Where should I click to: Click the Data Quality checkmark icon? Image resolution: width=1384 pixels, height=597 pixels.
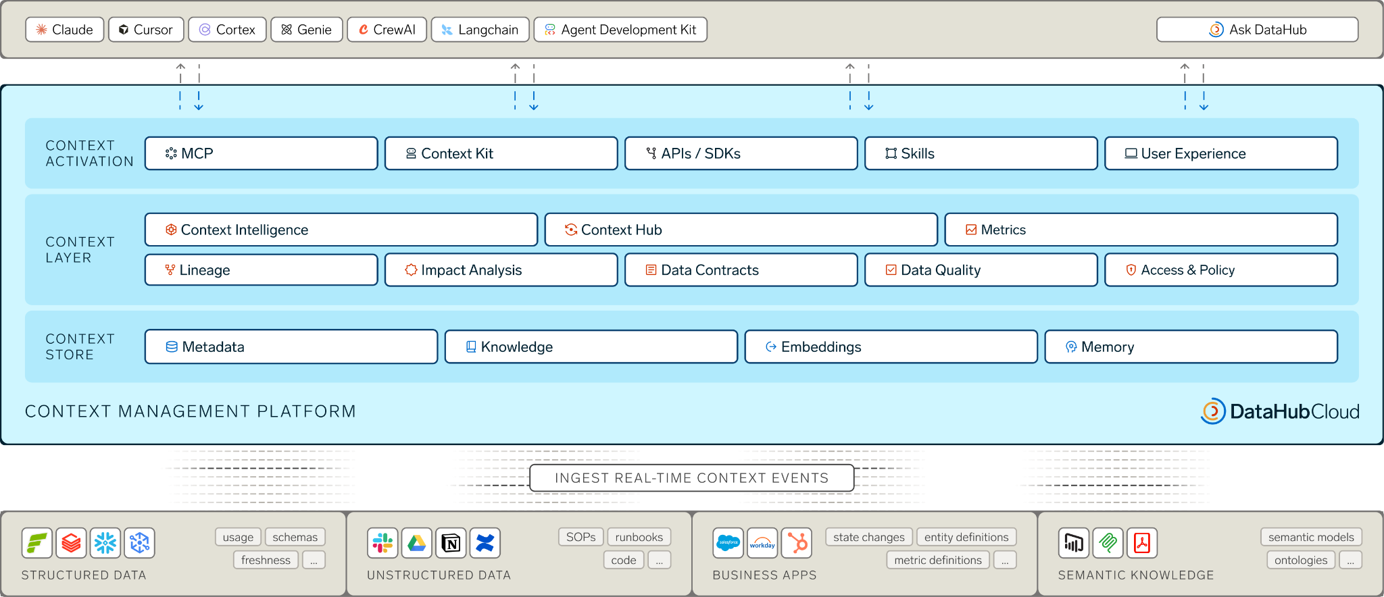coord(891,270)
